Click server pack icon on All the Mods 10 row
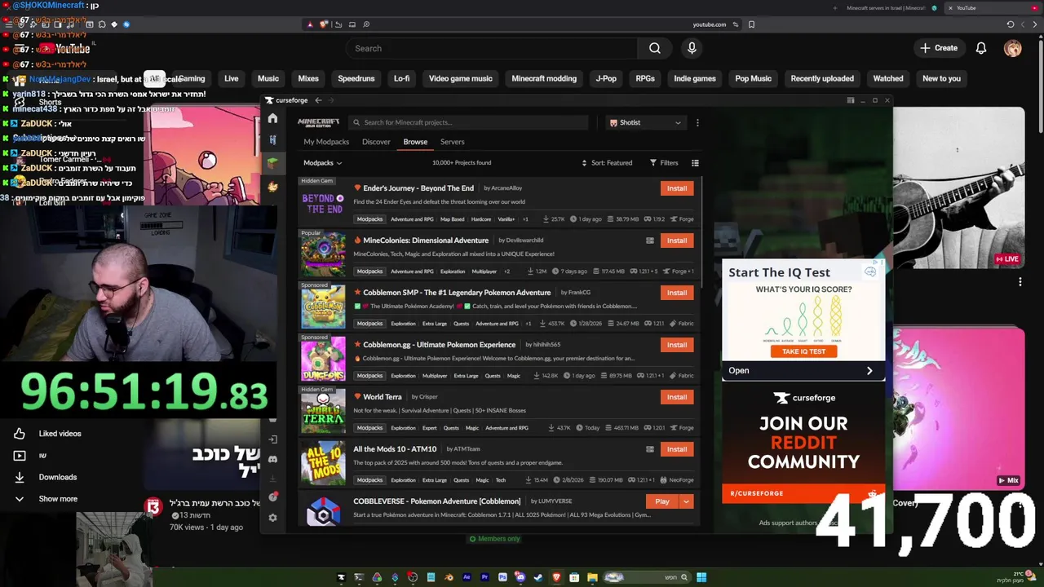The image size is (1044, 587). coord(650,449)
